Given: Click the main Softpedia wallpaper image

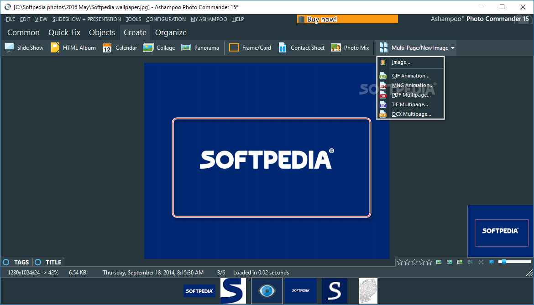Looking at the screenshot, I should click(x=267, y=161).
